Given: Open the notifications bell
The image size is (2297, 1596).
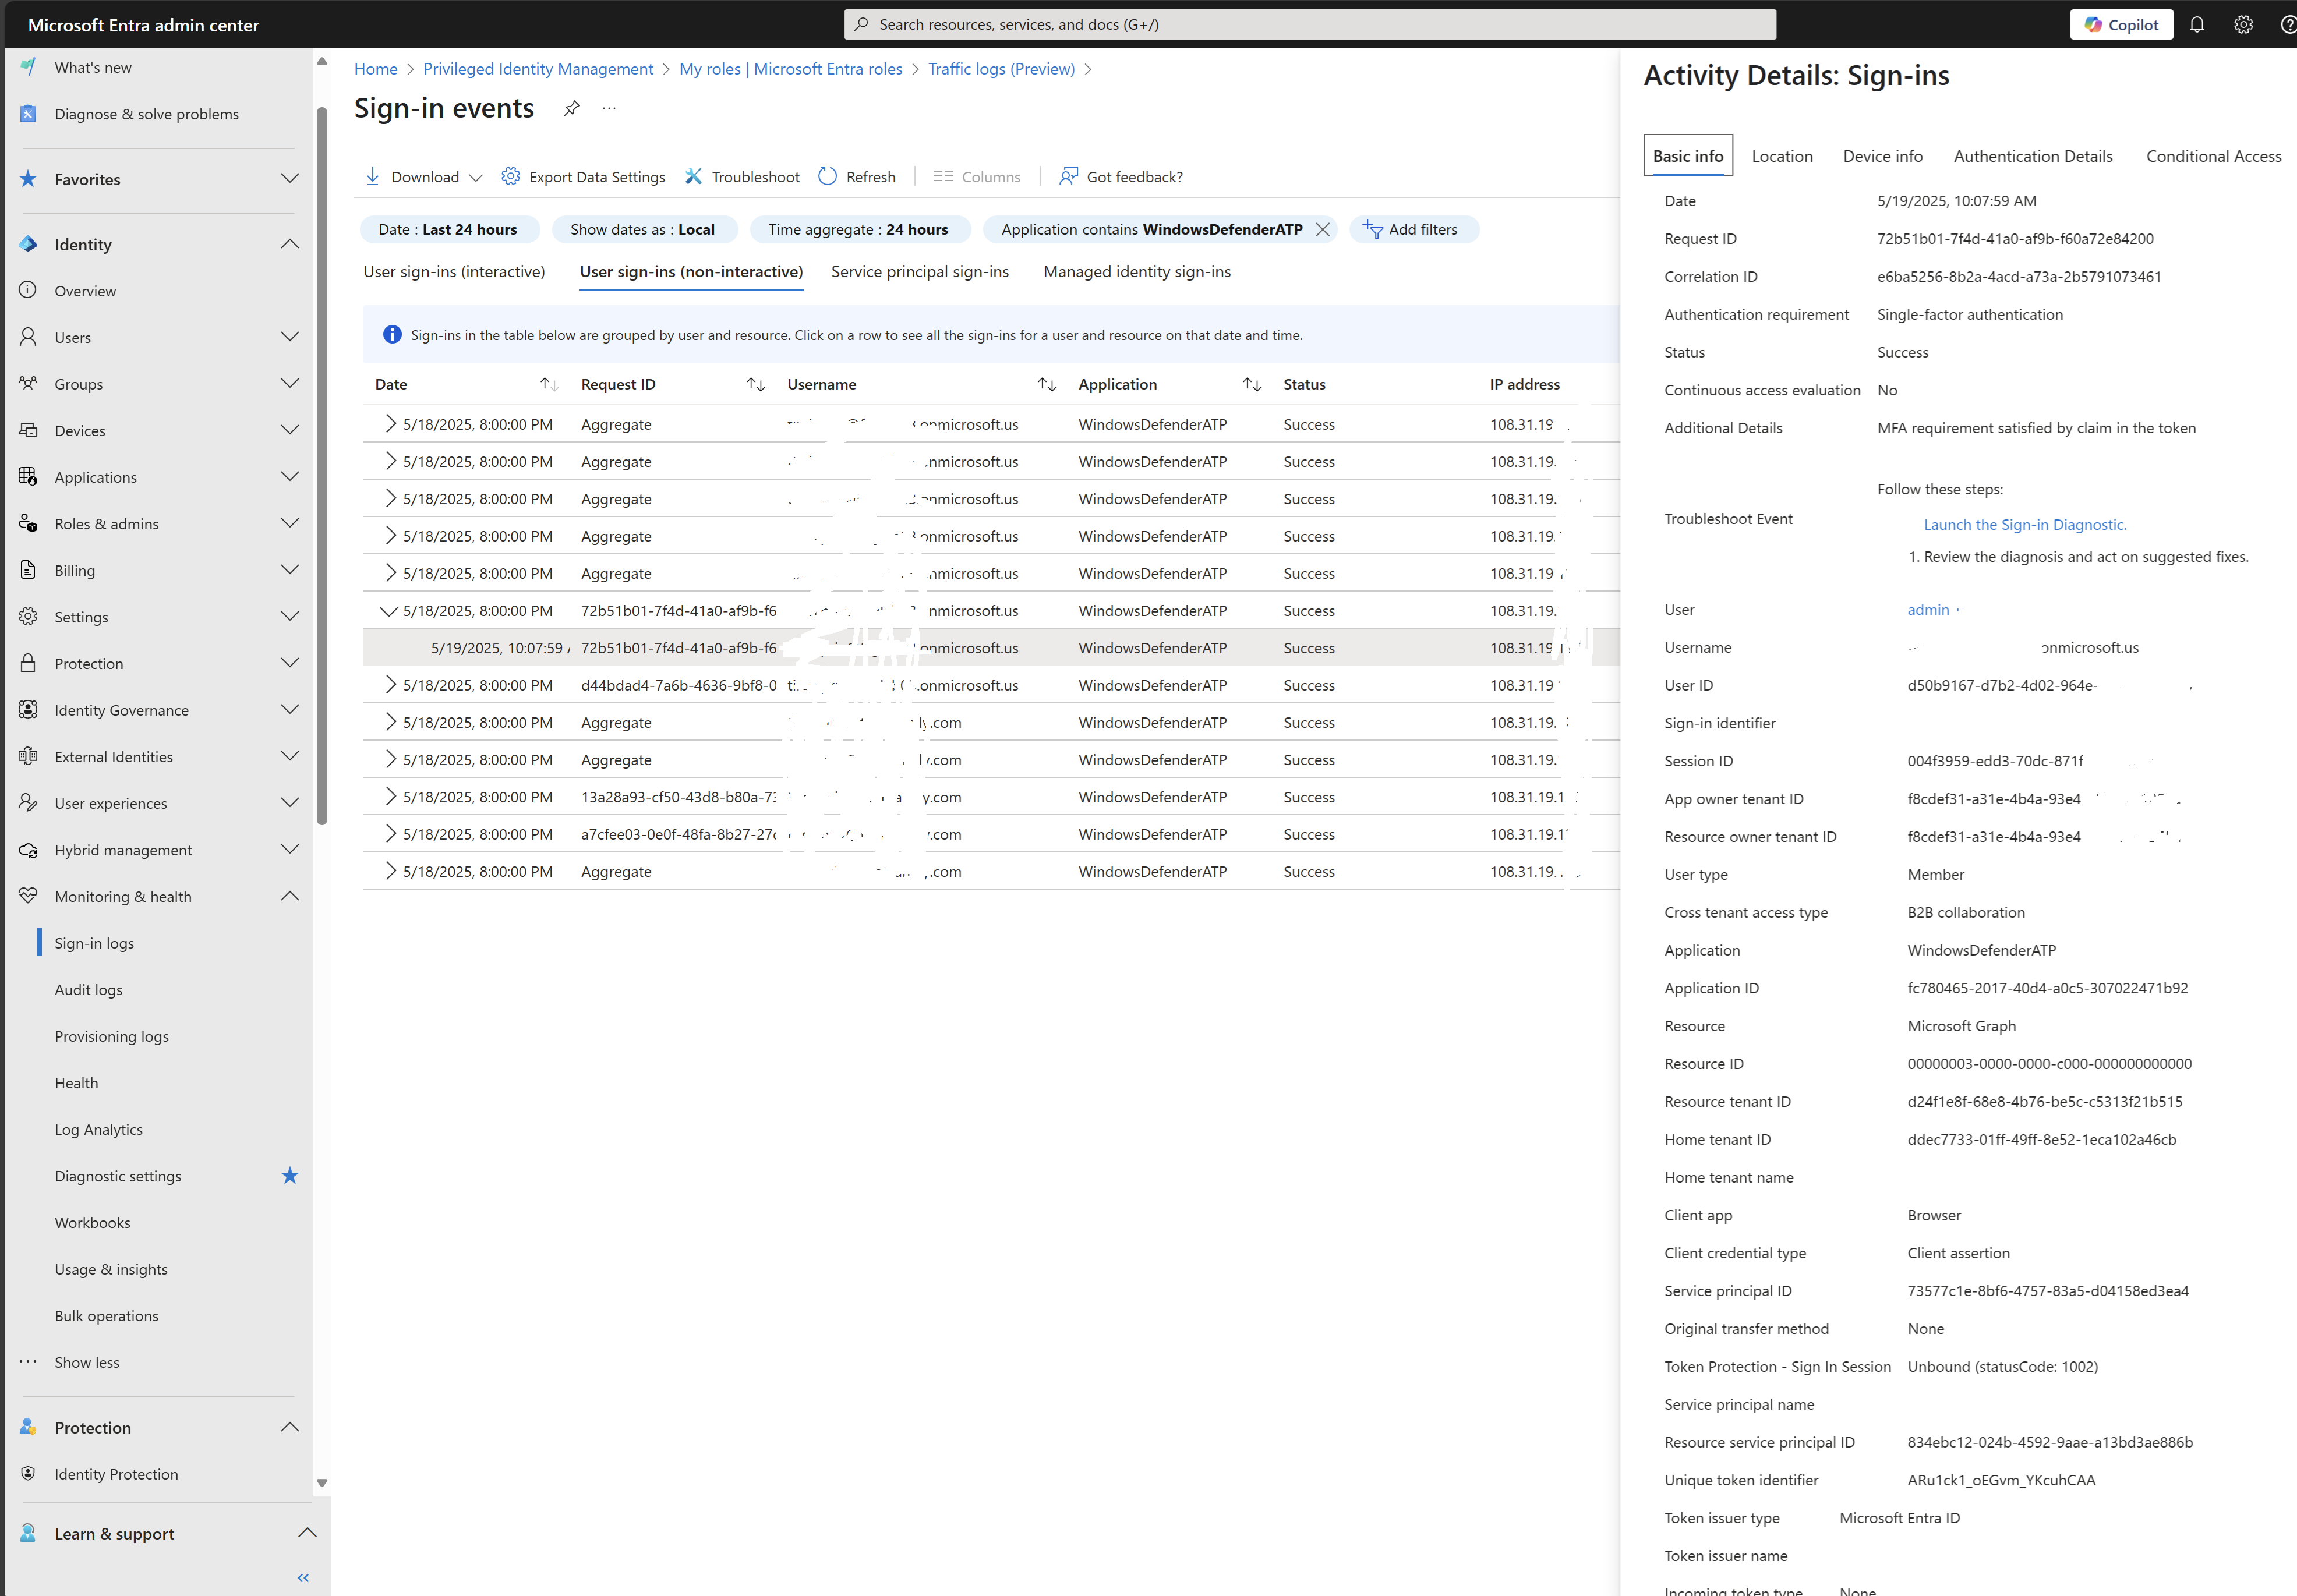Looking at the screenshot, I should tap(2197, 24).
